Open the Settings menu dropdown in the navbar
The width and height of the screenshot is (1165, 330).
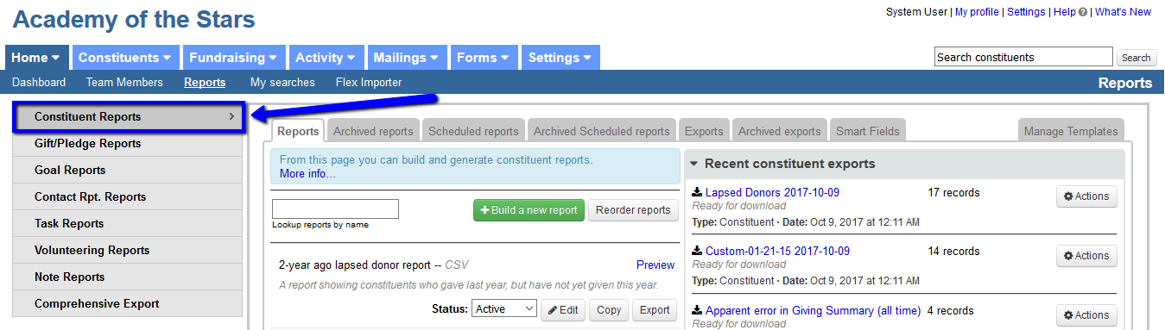click(560, 58)
